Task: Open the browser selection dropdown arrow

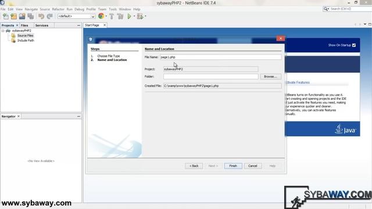Action: (106, 16)
